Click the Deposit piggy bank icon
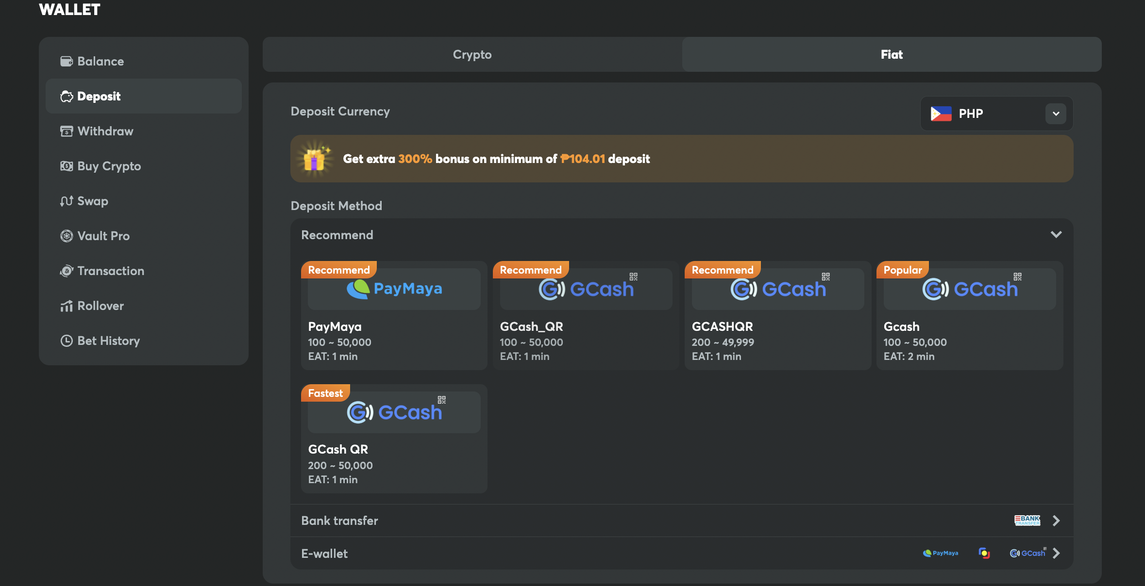Viewport: 1145px width, 586px height. 67,96
